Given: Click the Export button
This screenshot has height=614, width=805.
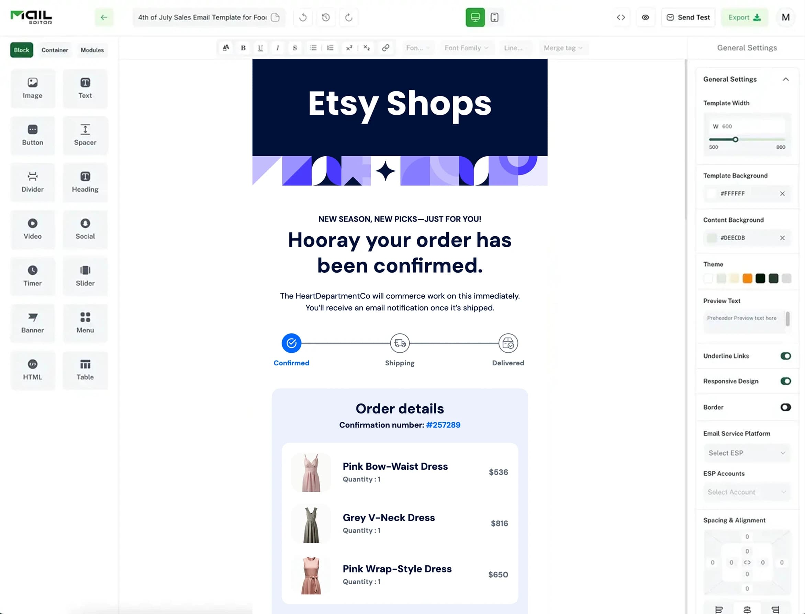Looking at the screenshot, I should coord(744,17).
